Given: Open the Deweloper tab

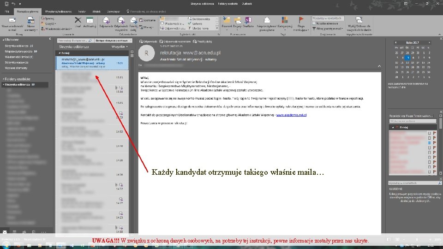Looking at the screenshot, I should click(114, 12).
